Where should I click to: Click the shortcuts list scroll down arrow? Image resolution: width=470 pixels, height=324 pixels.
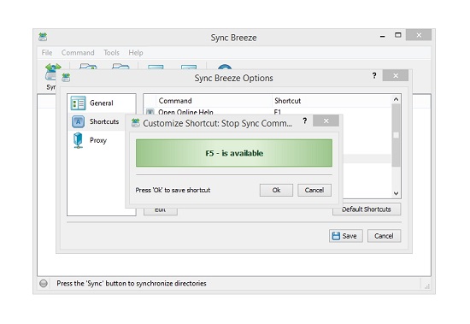point(396,193)
